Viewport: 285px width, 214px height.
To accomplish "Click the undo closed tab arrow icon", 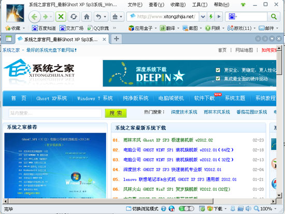I will pos(98,17).
